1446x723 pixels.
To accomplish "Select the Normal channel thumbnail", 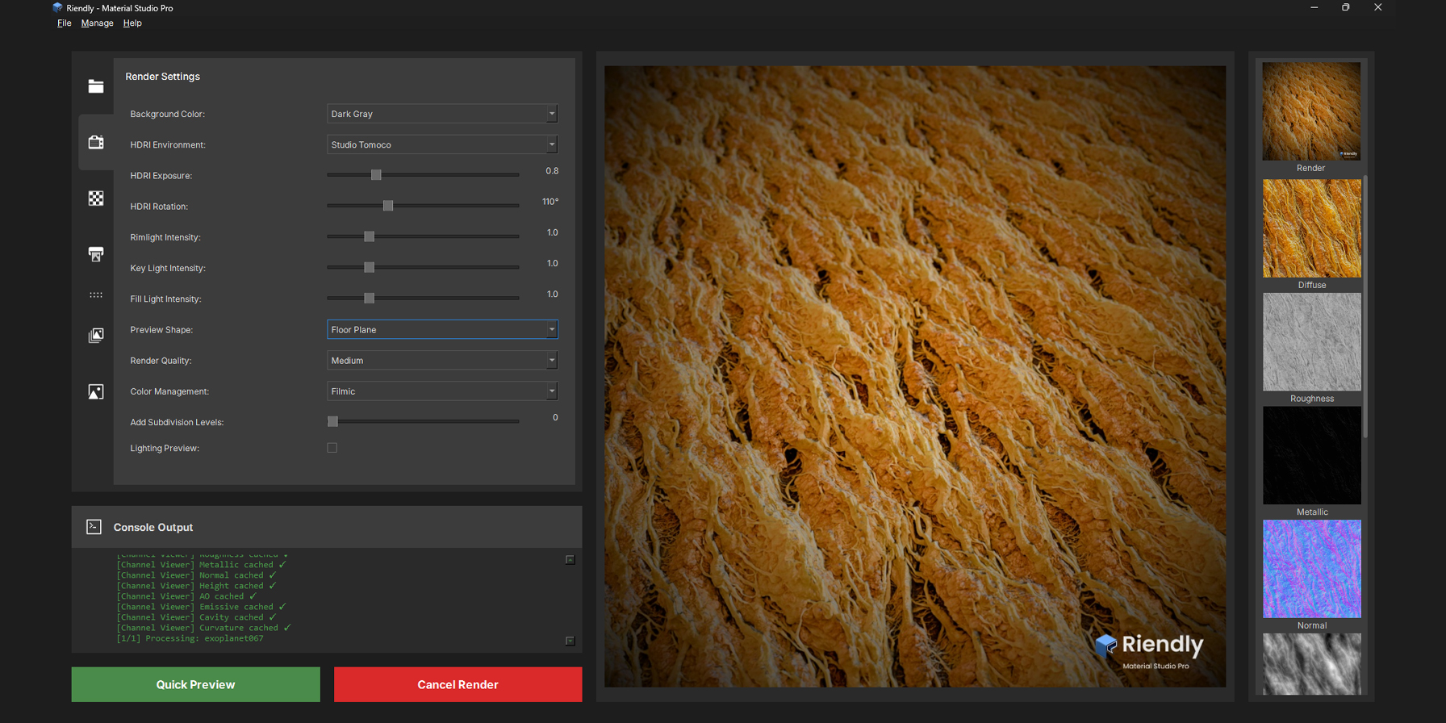I will pos(1311,569).
